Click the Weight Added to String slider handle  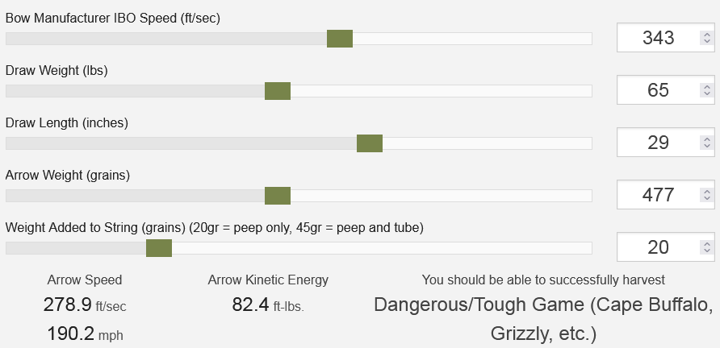point(159,248)
